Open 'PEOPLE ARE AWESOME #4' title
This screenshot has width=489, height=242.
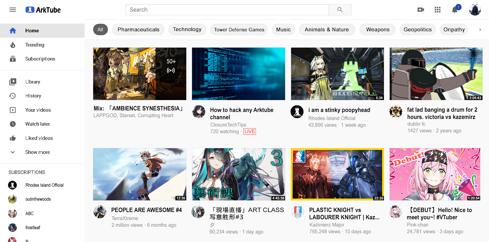pos(146,210)
